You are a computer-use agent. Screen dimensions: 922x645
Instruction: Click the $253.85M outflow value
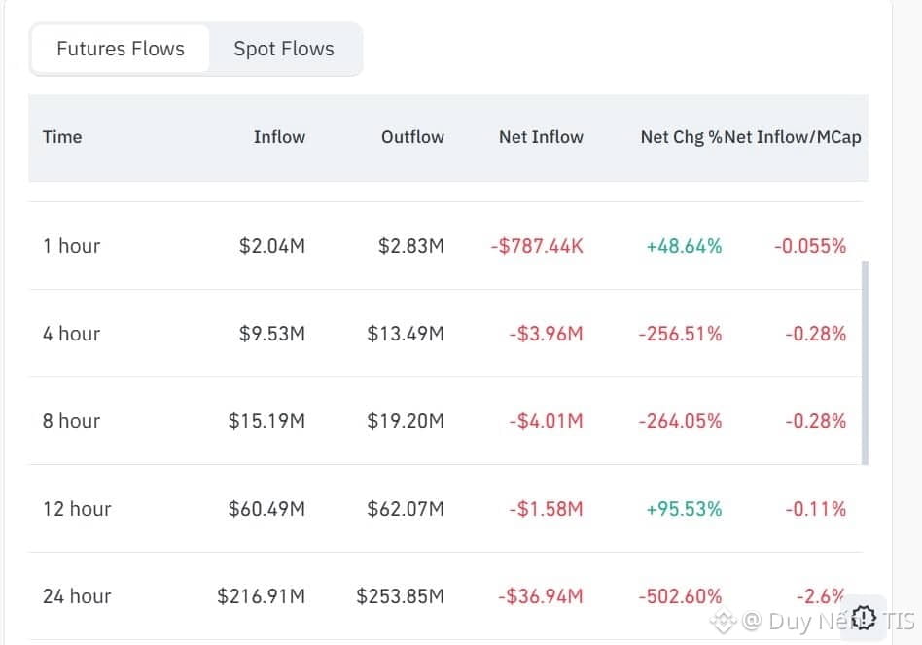tap(400, 596)
